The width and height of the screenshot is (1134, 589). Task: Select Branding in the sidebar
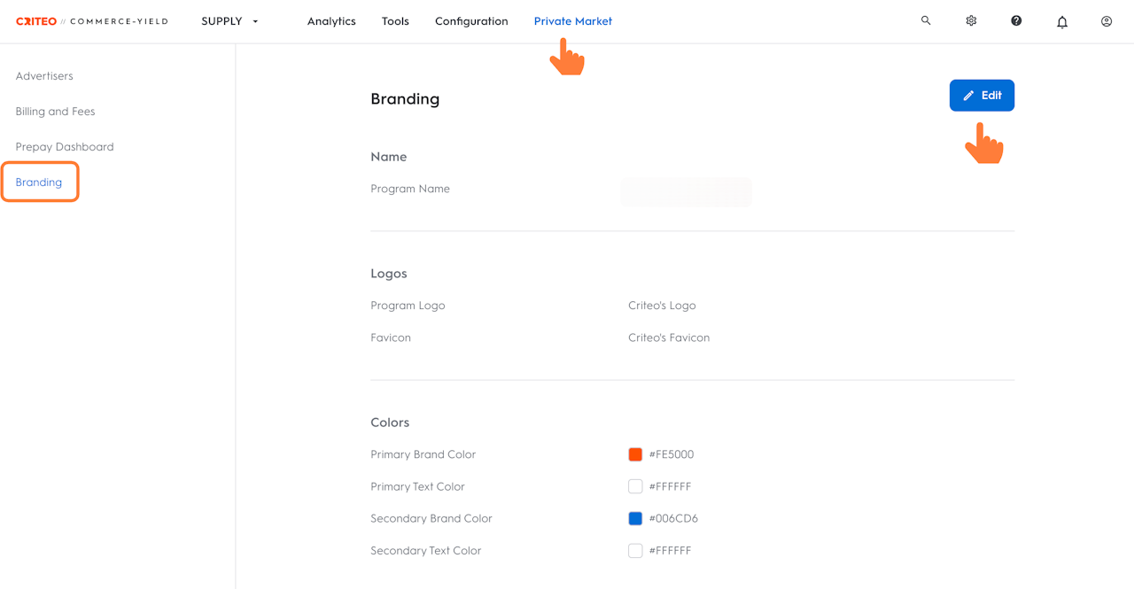click(x=39, y=182)
